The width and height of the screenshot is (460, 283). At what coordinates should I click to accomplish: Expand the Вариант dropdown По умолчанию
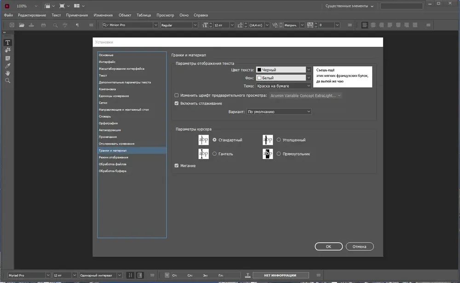pyautogui.click(x=279, y=112)
